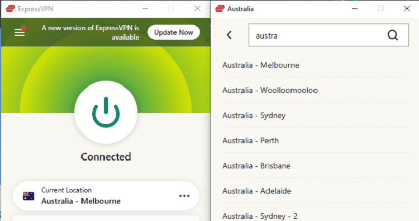Open the Current Location selector
This screenshot has width=419, height=221.
(106, 196)
